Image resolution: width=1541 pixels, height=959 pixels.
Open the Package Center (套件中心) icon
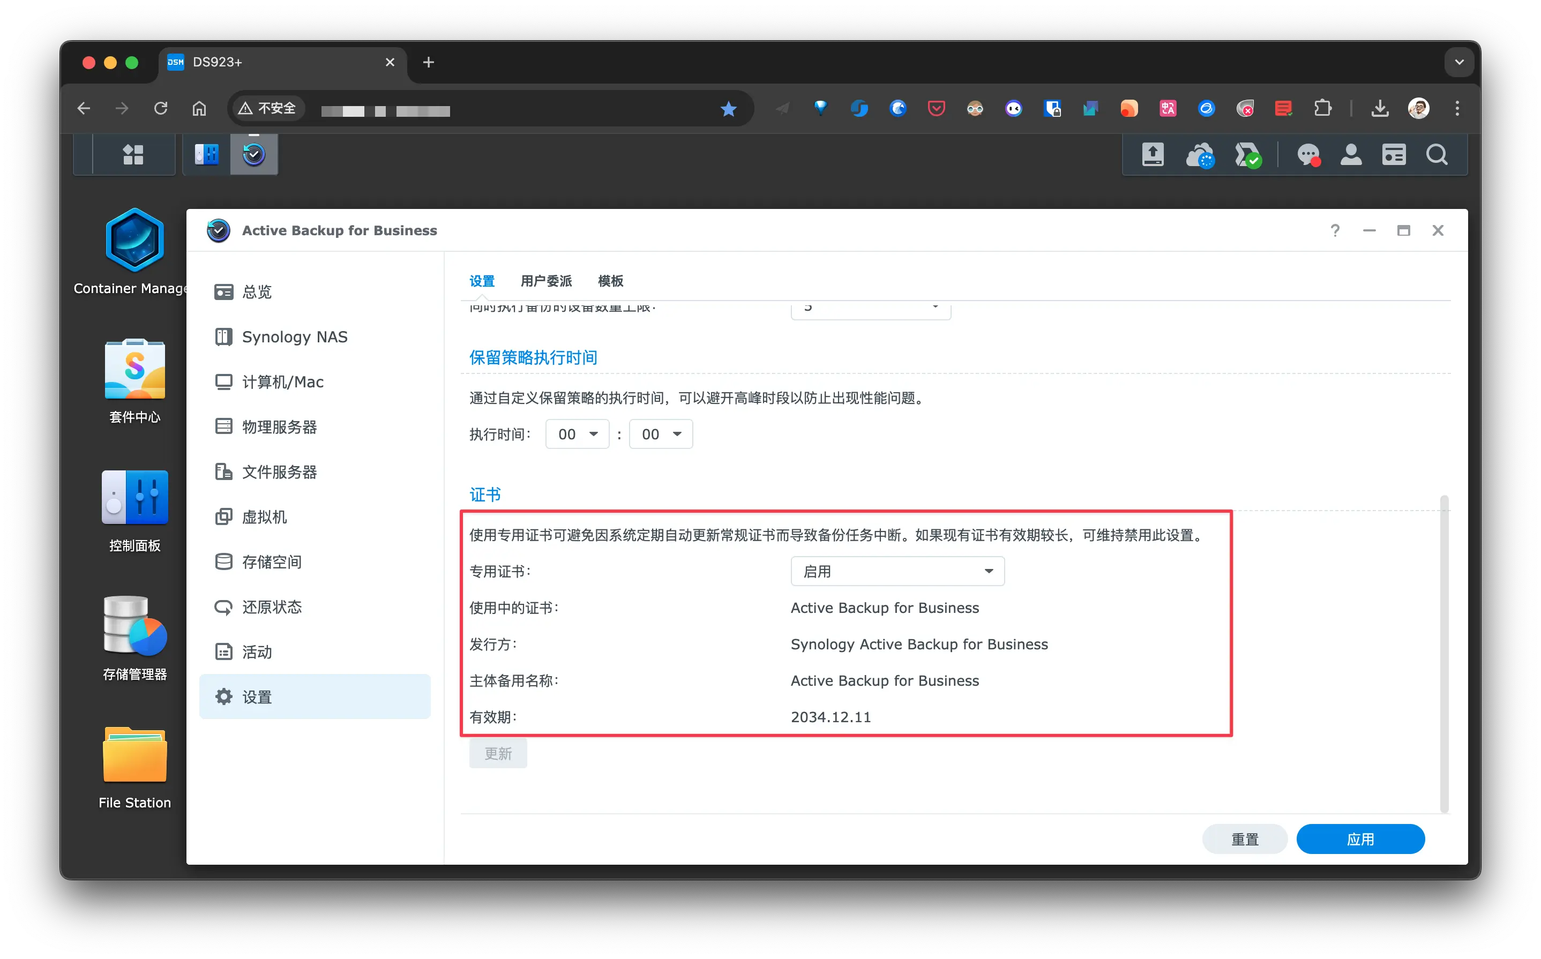click(134, 369)
